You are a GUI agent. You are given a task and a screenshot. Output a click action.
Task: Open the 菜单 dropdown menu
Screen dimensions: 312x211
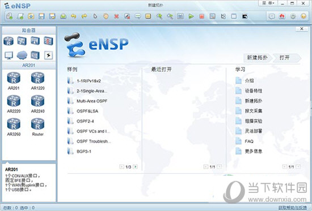click(x=268, y=3)
